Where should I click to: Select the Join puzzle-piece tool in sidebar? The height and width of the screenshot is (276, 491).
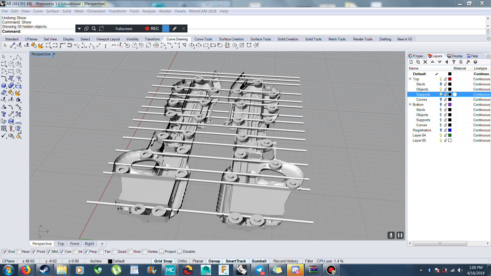(11, 93)
